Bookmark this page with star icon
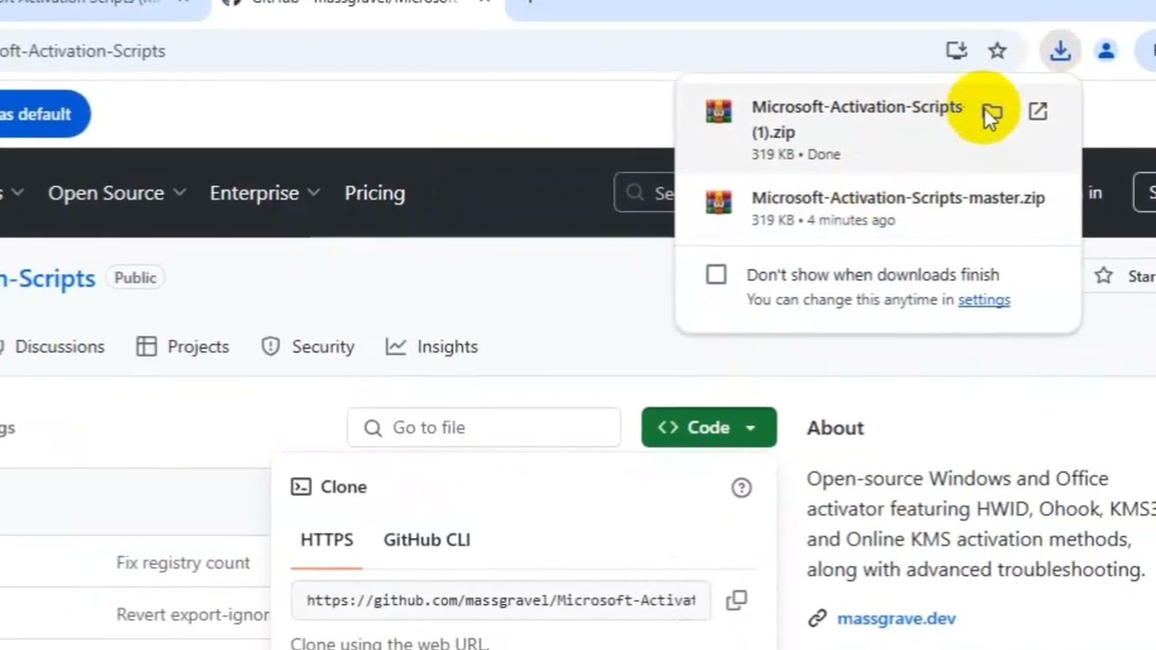 point(997,51)
